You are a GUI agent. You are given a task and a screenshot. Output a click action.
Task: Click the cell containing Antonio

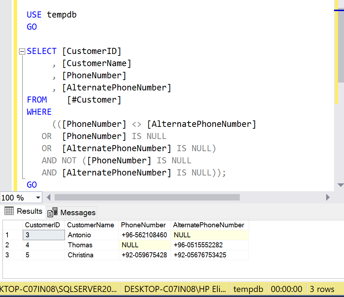click(79, 235)
